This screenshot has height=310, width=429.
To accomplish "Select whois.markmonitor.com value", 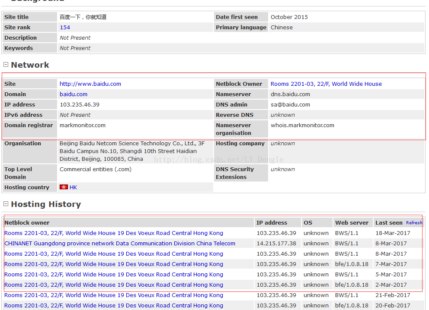I will (x=302, y=125).
